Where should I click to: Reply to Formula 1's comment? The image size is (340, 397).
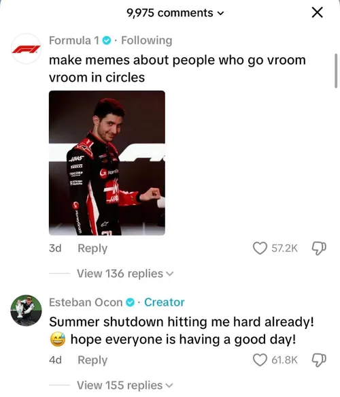coord(92,249)
